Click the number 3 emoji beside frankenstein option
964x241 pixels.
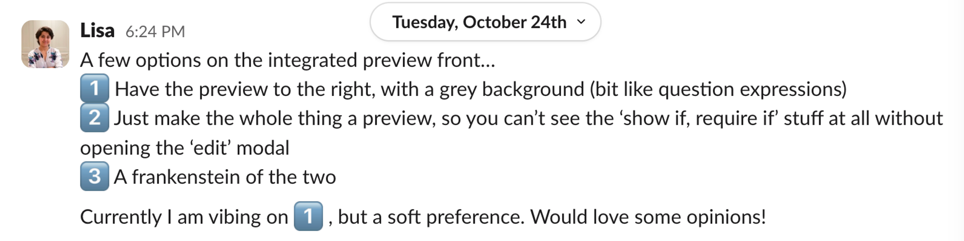click(94, 176)
